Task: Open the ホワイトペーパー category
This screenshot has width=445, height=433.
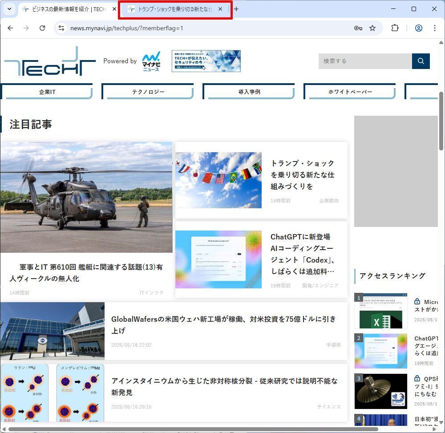Action: click(350, 92)
